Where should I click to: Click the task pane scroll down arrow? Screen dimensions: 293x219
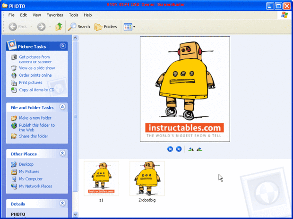tap(75, 214)
